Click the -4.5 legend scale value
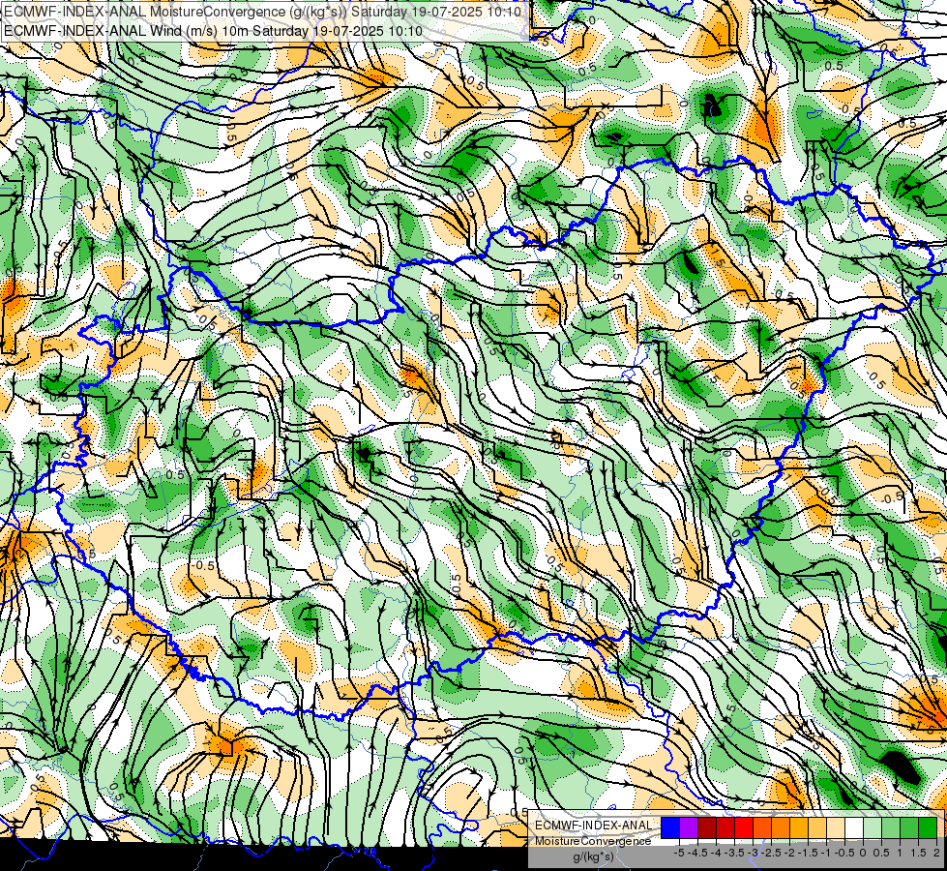 coord(697,853)
